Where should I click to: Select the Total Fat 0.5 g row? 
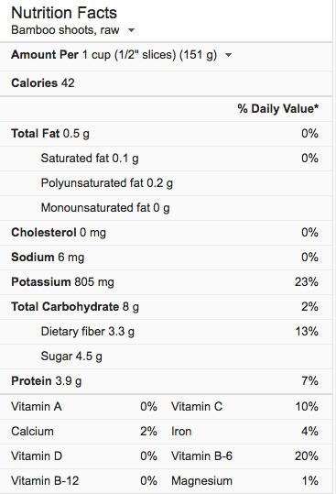click(x=166, y=134)
